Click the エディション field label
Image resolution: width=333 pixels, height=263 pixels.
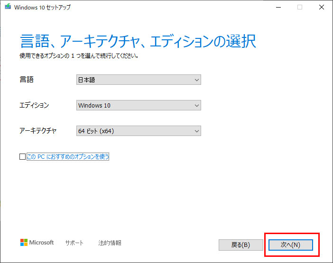tap(34, 105)
